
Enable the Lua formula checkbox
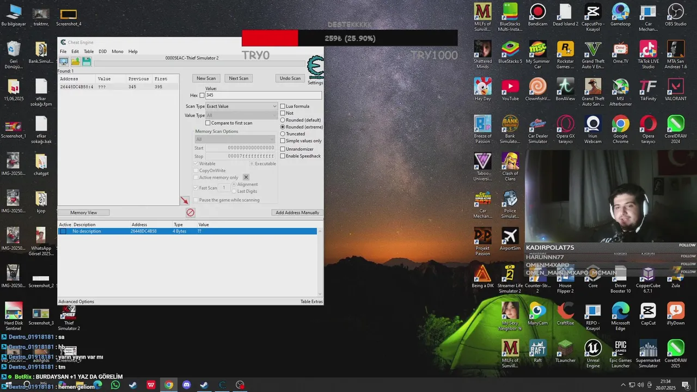click(283, 106)
